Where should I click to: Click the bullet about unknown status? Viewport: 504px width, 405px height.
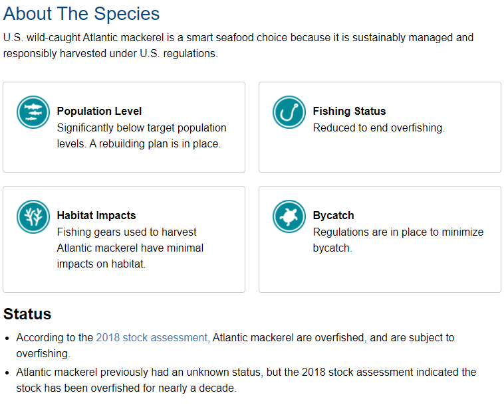click(x=246, y=380)
